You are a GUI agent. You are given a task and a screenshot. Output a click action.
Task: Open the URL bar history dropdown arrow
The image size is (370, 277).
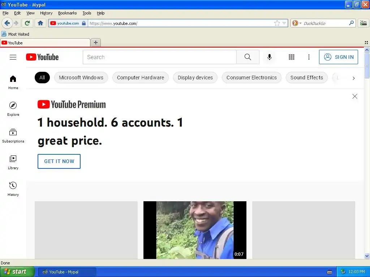(x=284, y=23)
